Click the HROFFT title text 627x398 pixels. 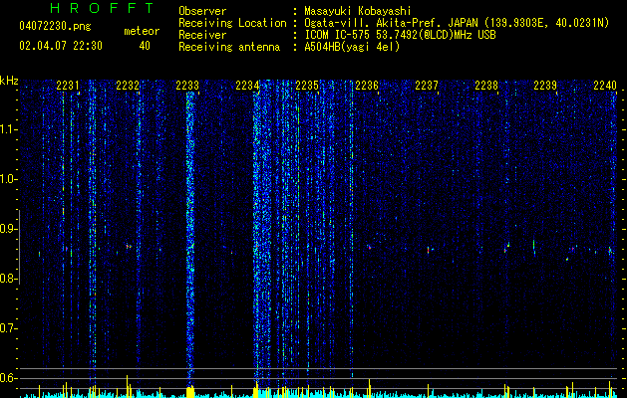(102, 8)
